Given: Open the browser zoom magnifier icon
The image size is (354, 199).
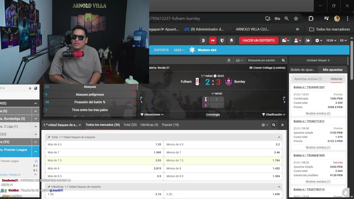Looking at the screenshot, I should coord(287,19).
